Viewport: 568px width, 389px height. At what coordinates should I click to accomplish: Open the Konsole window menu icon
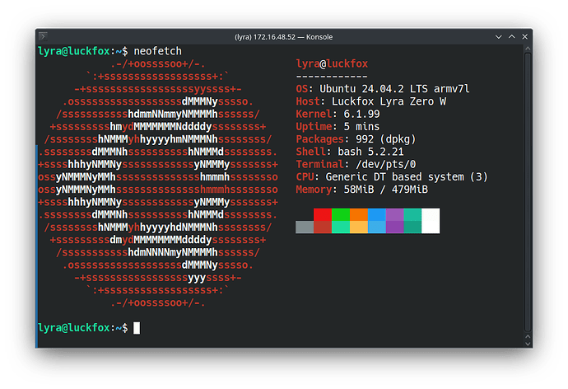pyautogui.click(x=43, y=36)
